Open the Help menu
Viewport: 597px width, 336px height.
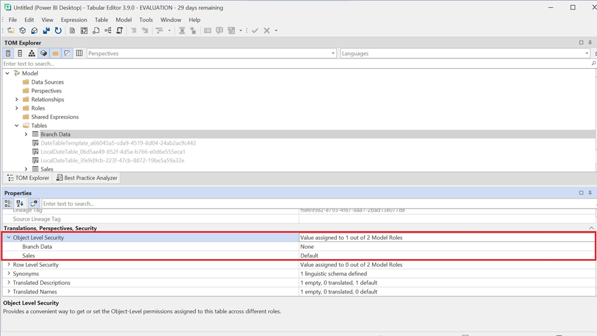pos(194,20)
